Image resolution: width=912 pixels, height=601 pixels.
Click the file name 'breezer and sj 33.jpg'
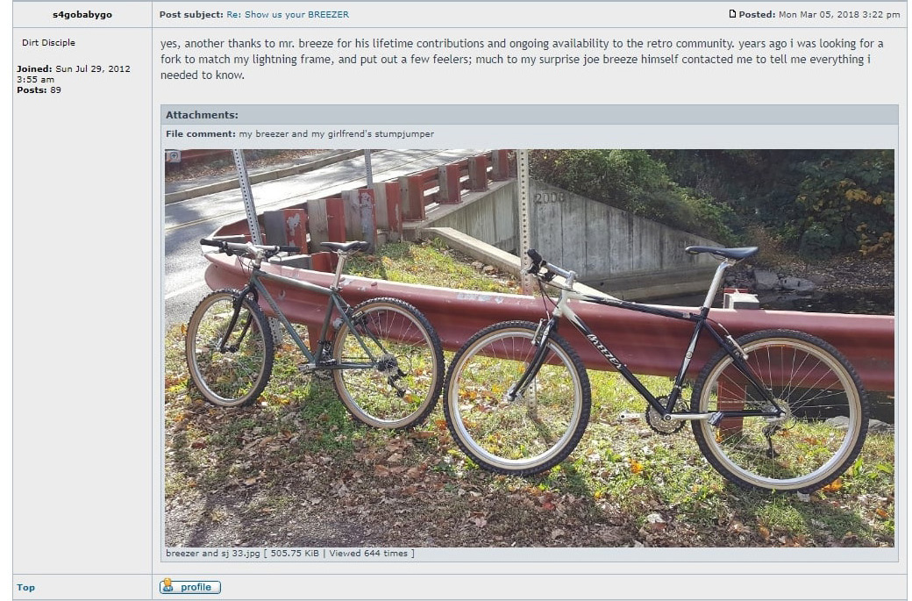coord(213,554)
